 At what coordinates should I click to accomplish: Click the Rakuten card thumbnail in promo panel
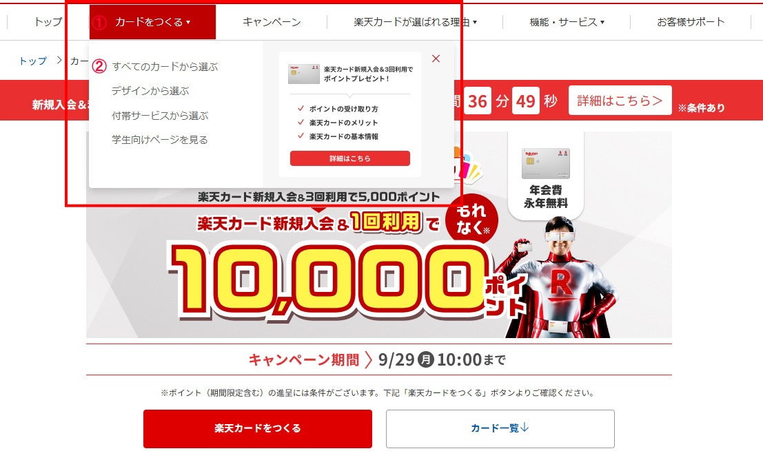304,74
